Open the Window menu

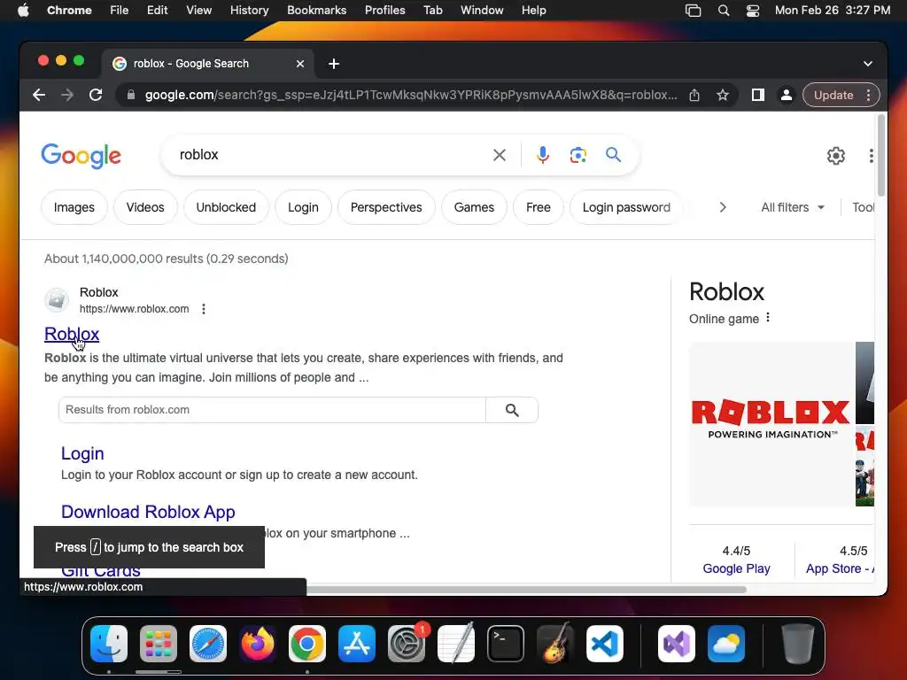(482, 11)
